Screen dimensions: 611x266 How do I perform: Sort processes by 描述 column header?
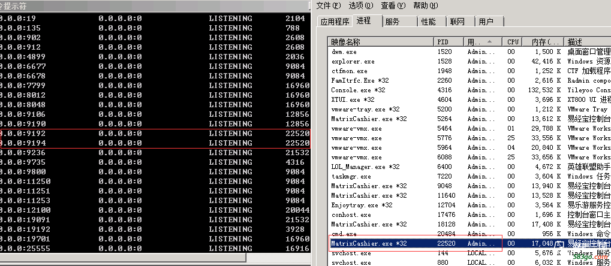click(588, 42)
